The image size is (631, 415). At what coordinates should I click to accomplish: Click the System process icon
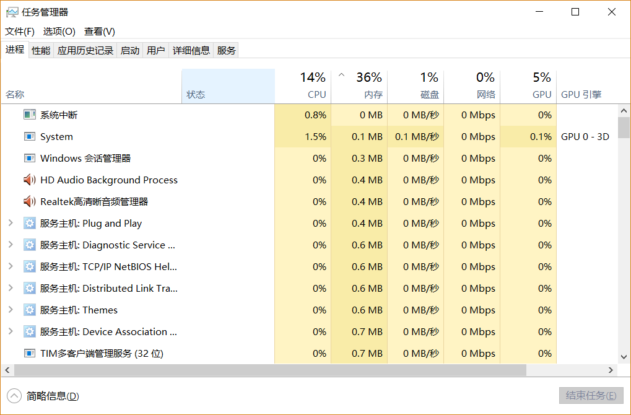pos(29,136)
